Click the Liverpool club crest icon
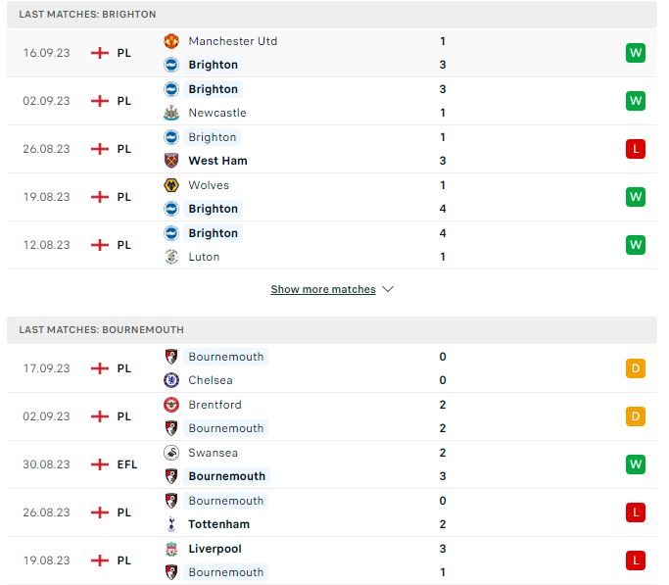Viewport: 669px width, 585px height. [x=171, y=549]
